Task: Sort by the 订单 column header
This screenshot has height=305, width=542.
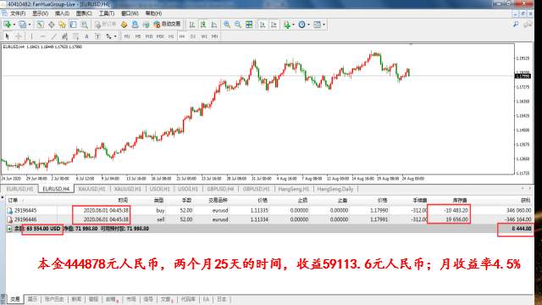Action: coord(13,200)
